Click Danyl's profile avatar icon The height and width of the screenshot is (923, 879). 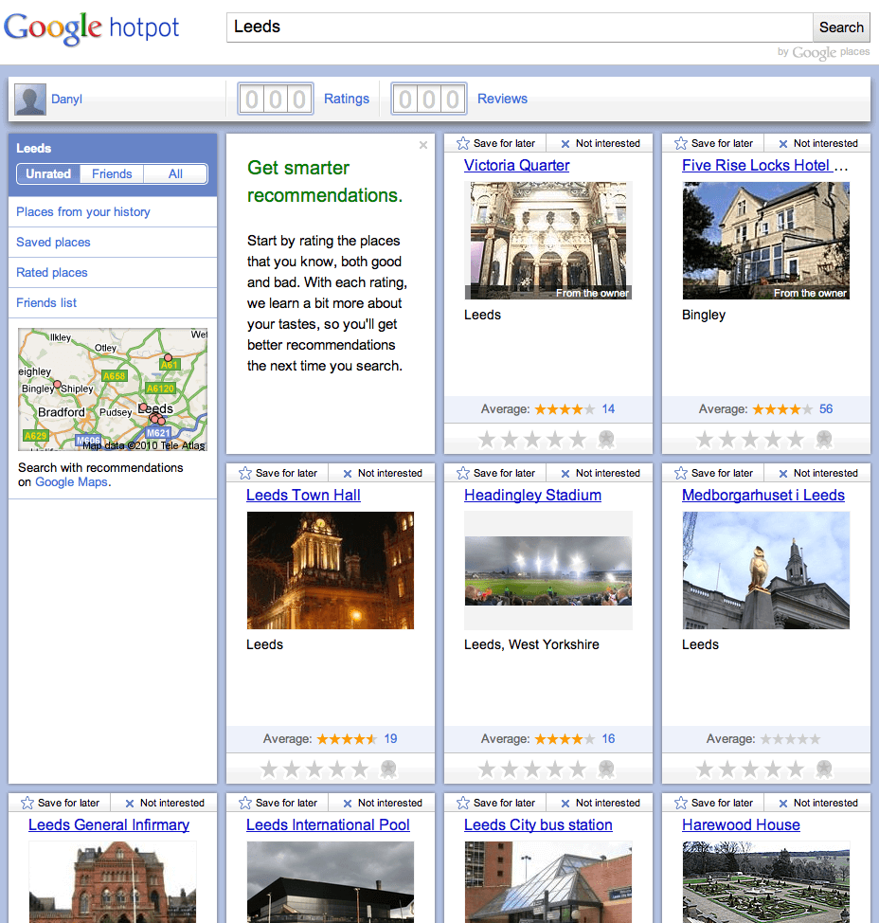30,100
